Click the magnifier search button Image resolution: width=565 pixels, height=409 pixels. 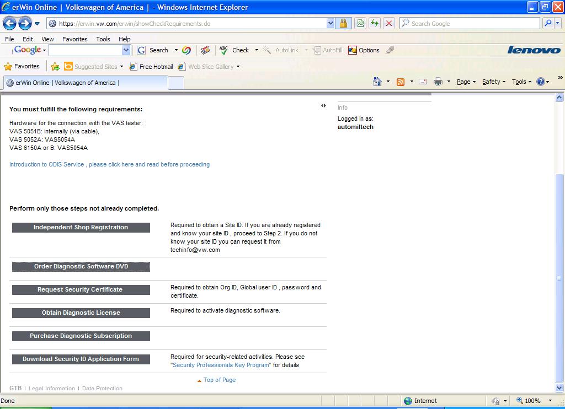[x=548, y=24]
